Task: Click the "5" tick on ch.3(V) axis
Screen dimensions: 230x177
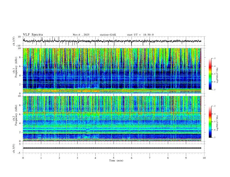Action: tap(20, 144)
